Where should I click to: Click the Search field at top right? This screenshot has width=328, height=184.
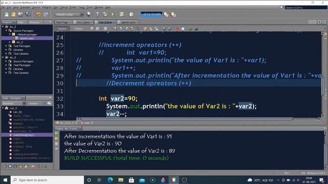tap(306, 8)
